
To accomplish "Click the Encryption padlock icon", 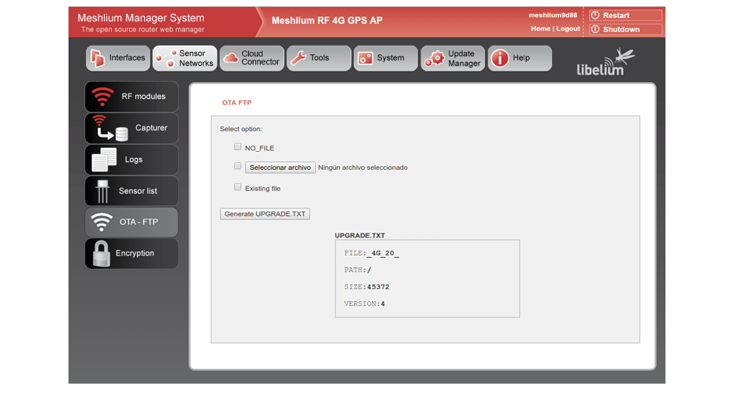I will [102, 254].
